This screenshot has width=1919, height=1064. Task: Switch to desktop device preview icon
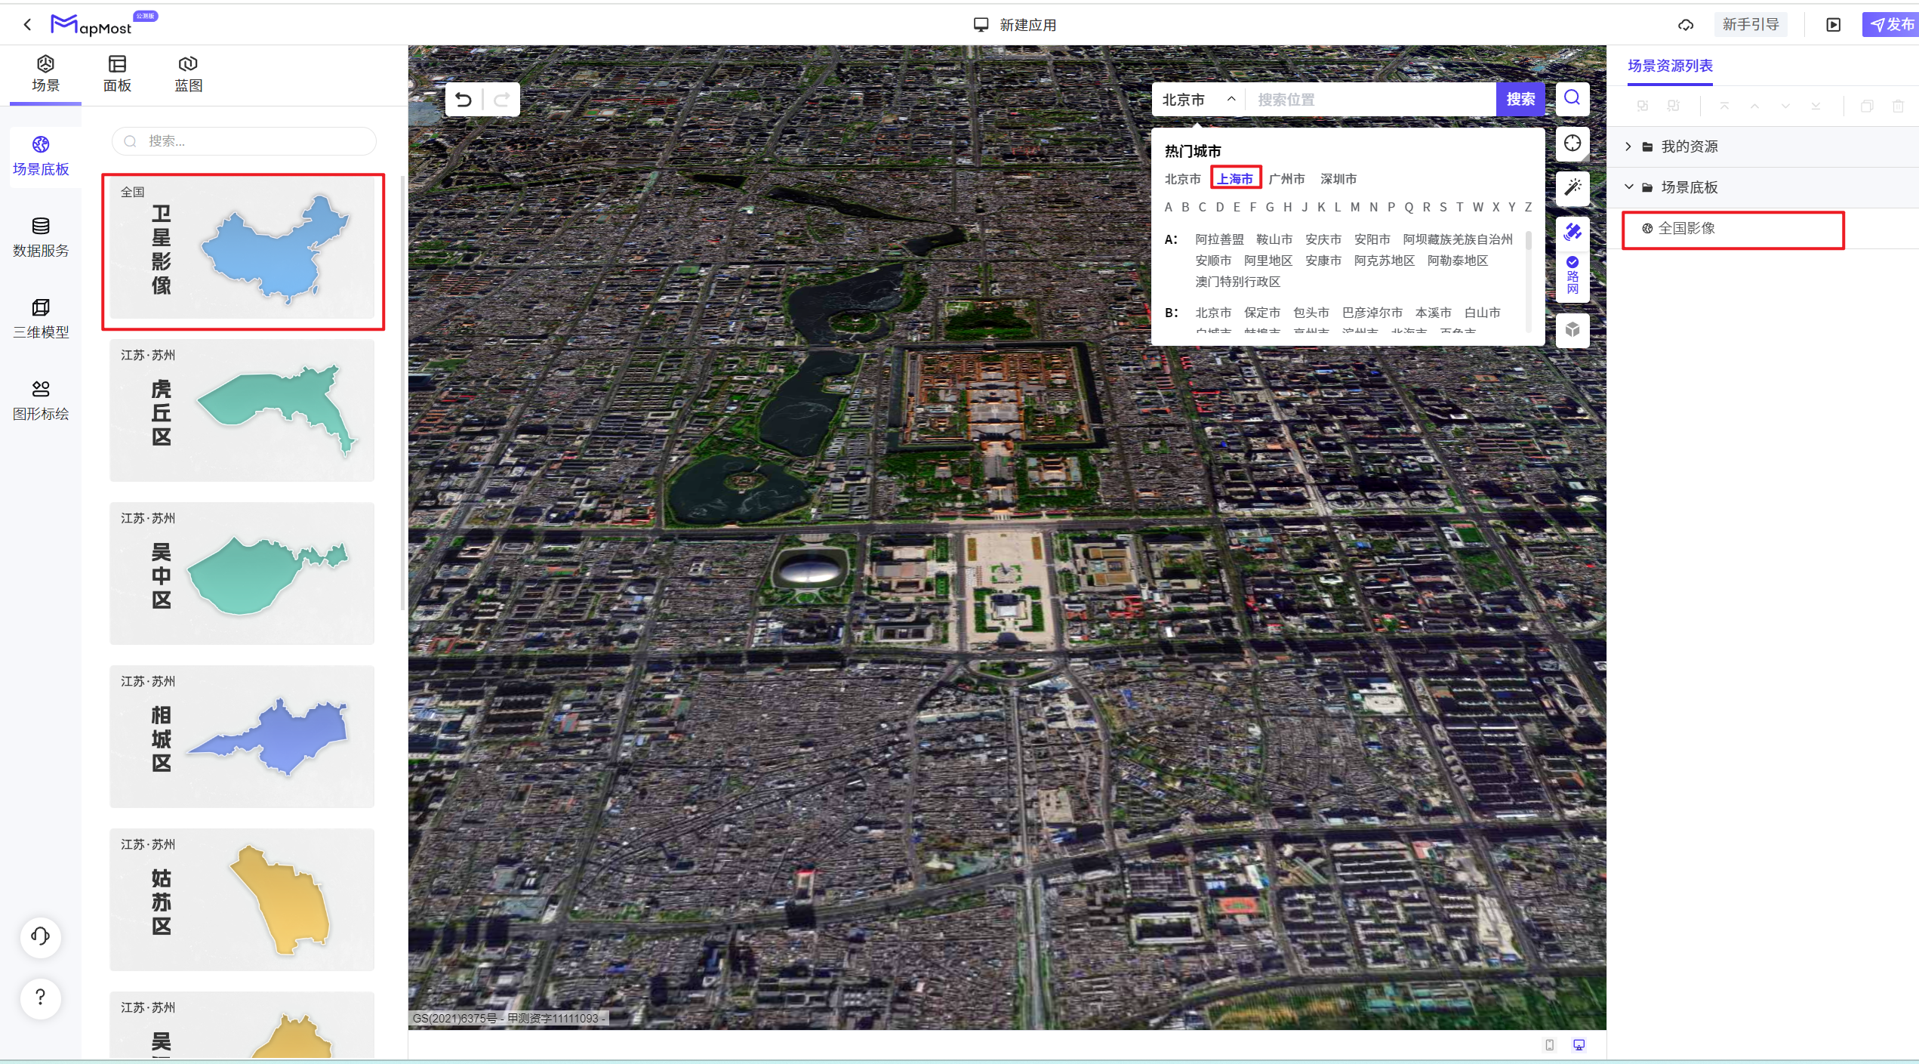pos(1579,1045)
